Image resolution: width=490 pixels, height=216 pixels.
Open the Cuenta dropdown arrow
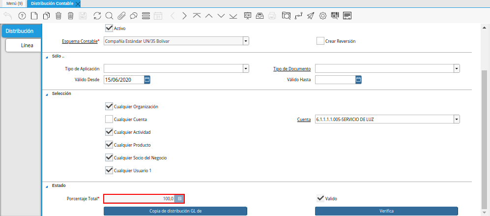[x=457, y=119]
